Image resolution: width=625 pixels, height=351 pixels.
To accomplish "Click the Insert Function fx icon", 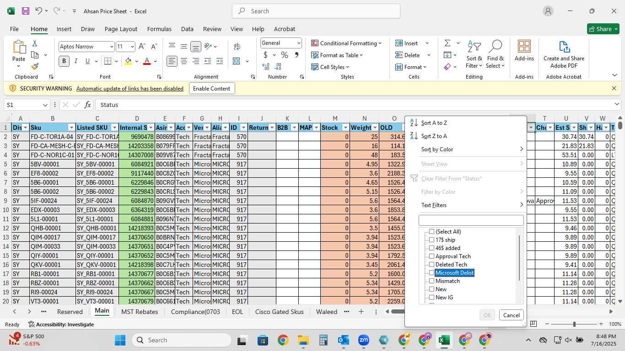I will [x=87, y=105].
